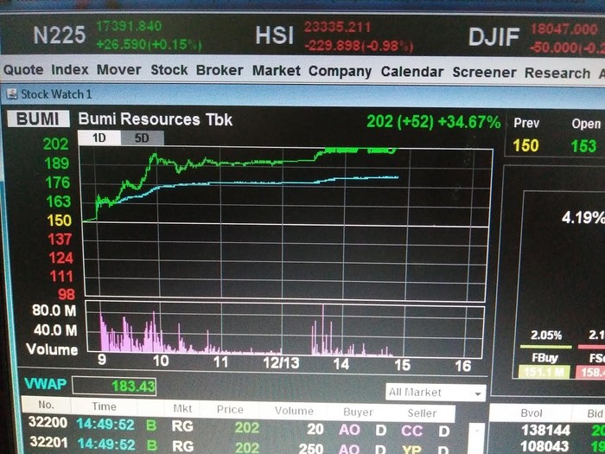Click the VWAP value field 183.43
The height and width of the screenshot is (454, 605).
[114, 386]
